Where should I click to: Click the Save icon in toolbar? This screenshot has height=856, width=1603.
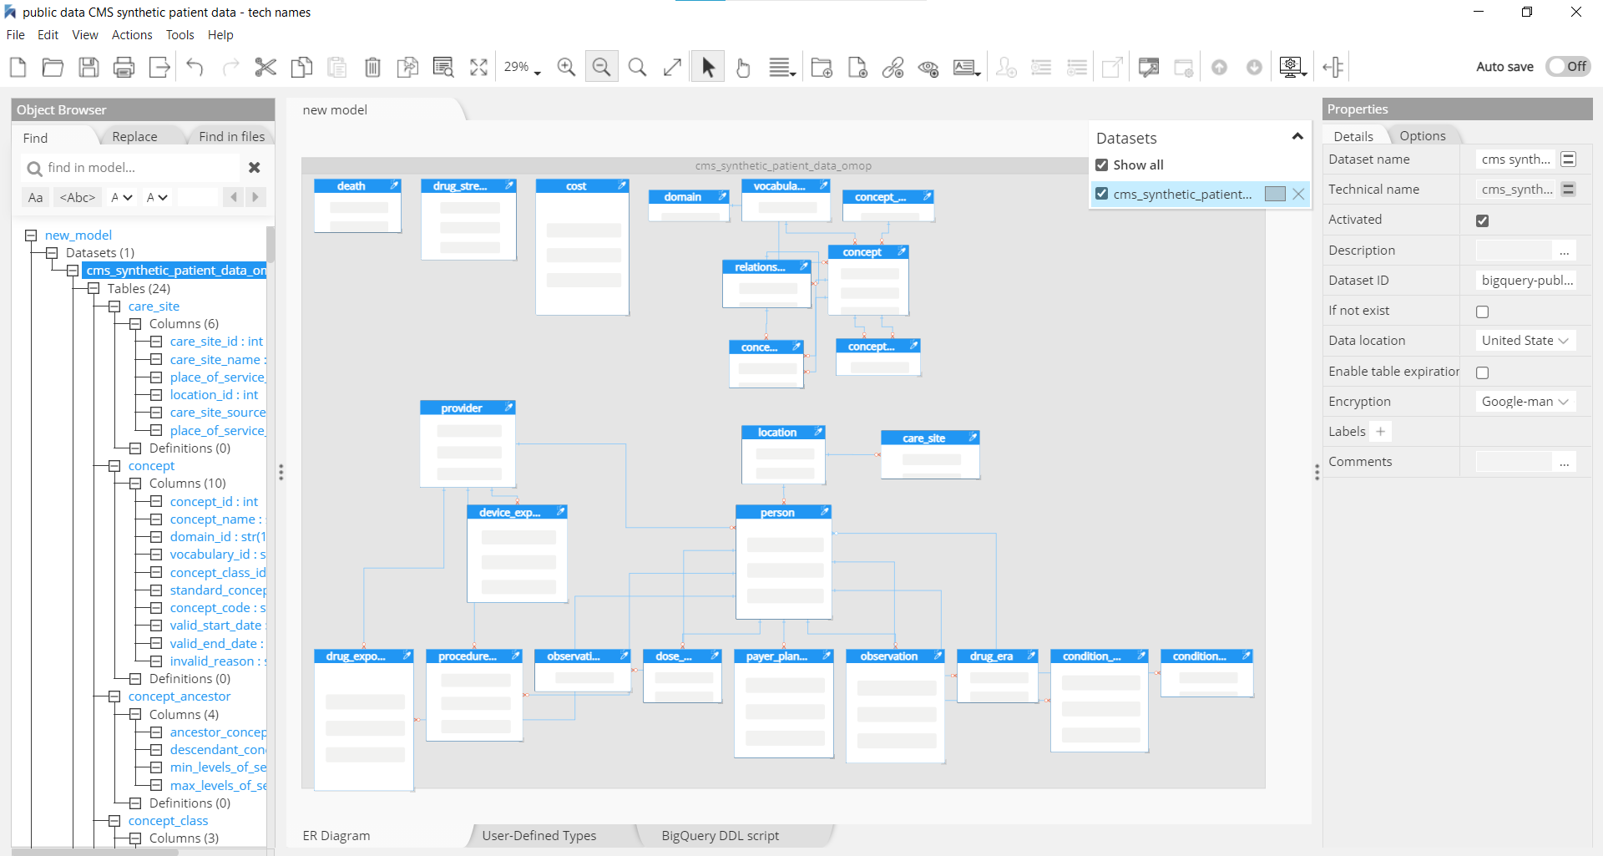[x=88, y=67]
